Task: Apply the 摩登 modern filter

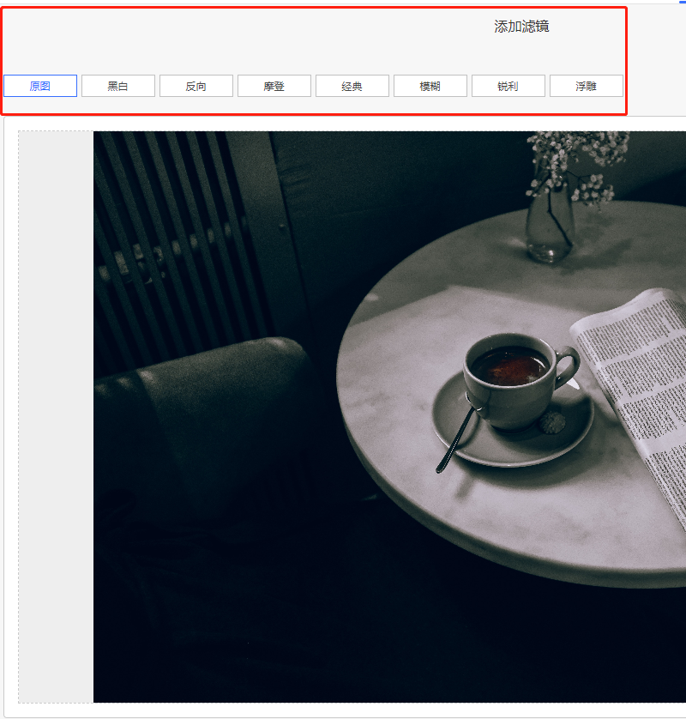Action: 274,86
